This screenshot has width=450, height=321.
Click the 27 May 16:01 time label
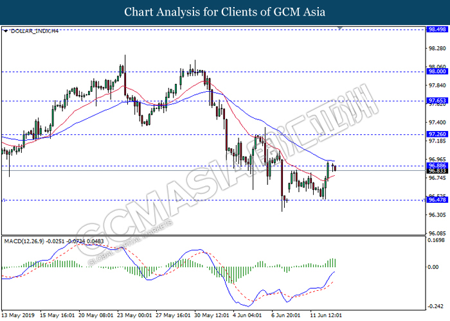[x=173, y=315]
